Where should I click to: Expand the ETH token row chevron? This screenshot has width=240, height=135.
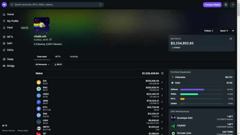point(162,109)
